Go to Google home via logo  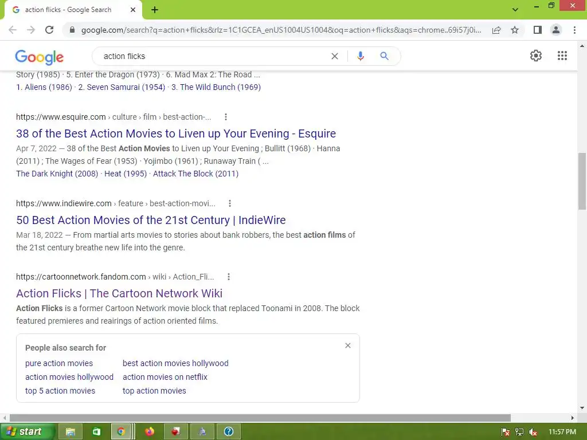pos(40,57)
